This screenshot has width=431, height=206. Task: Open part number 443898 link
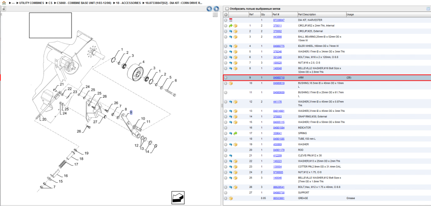(277, 37)
